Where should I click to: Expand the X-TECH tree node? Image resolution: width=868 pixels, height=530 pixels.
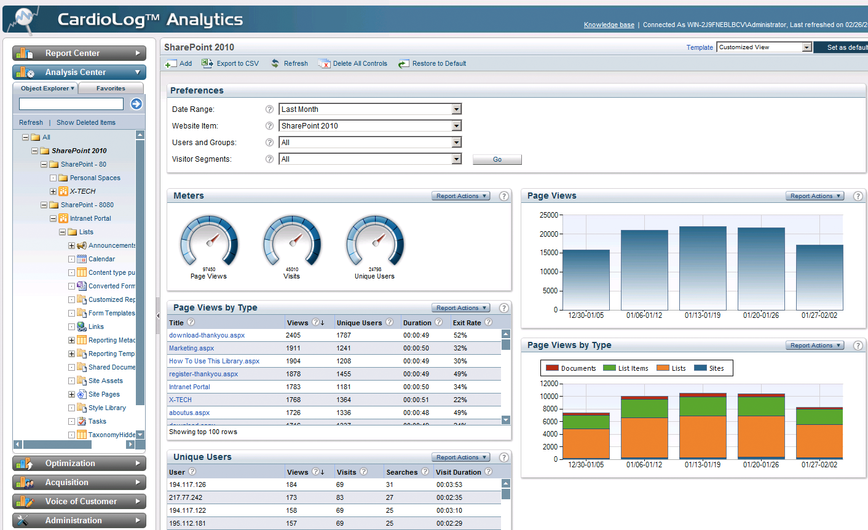pyautogui.click(x=53, y=191)
